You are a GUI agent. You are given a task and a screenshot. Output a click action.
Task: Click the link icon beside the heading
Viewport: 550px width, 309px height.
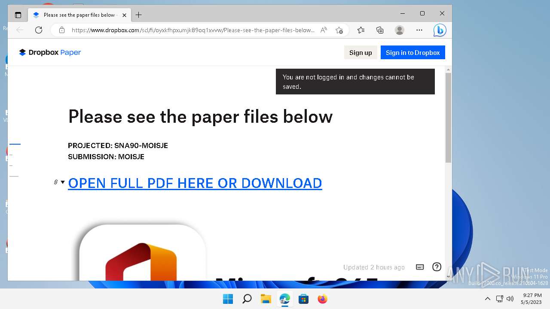[x=55, y=182]
